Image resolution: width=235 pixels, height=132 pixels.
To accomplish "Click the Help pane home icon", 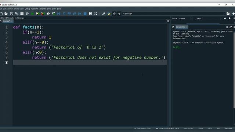I will click(225, 18).
